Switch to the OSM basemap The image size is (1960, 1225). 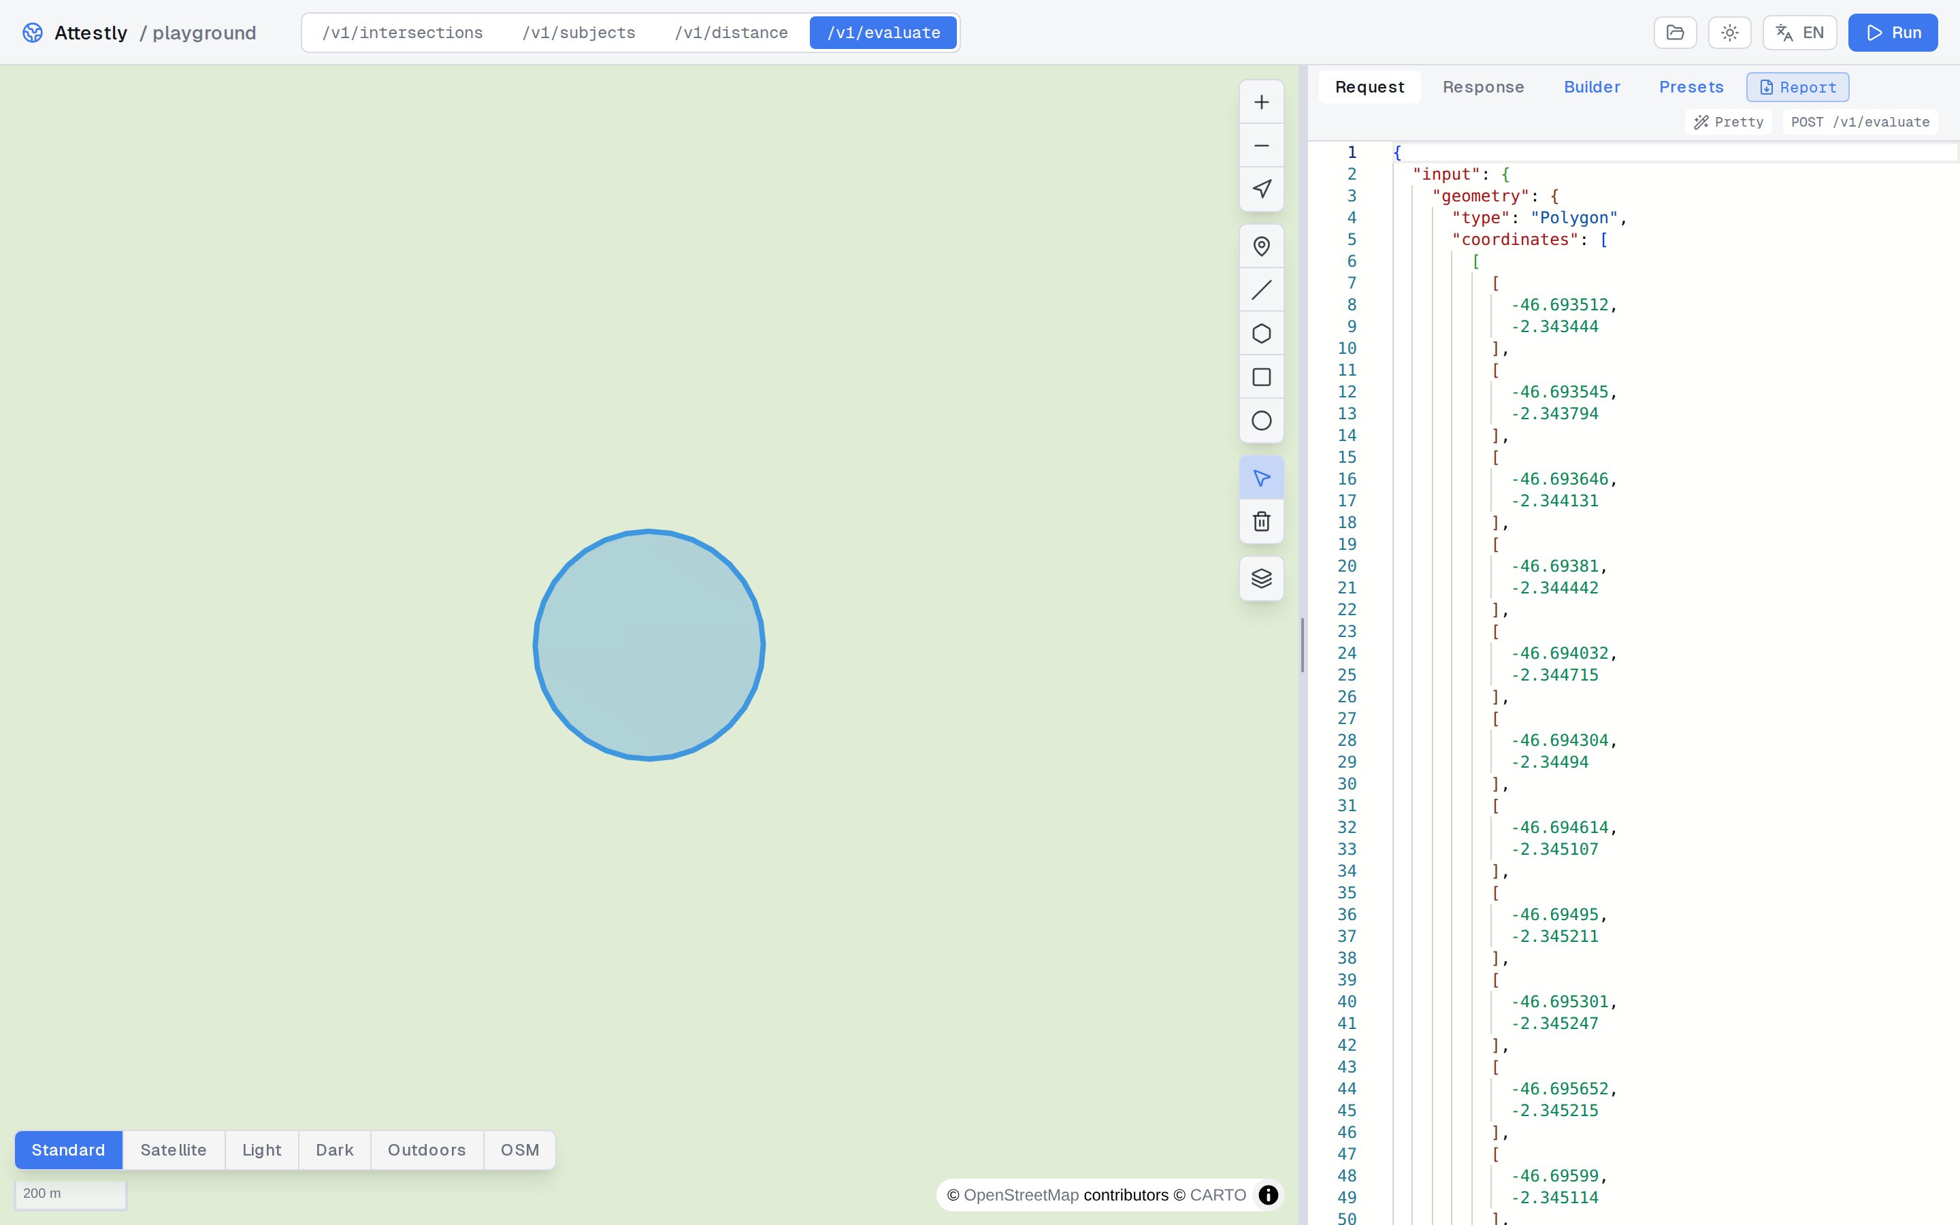[x=519, y=1149]
